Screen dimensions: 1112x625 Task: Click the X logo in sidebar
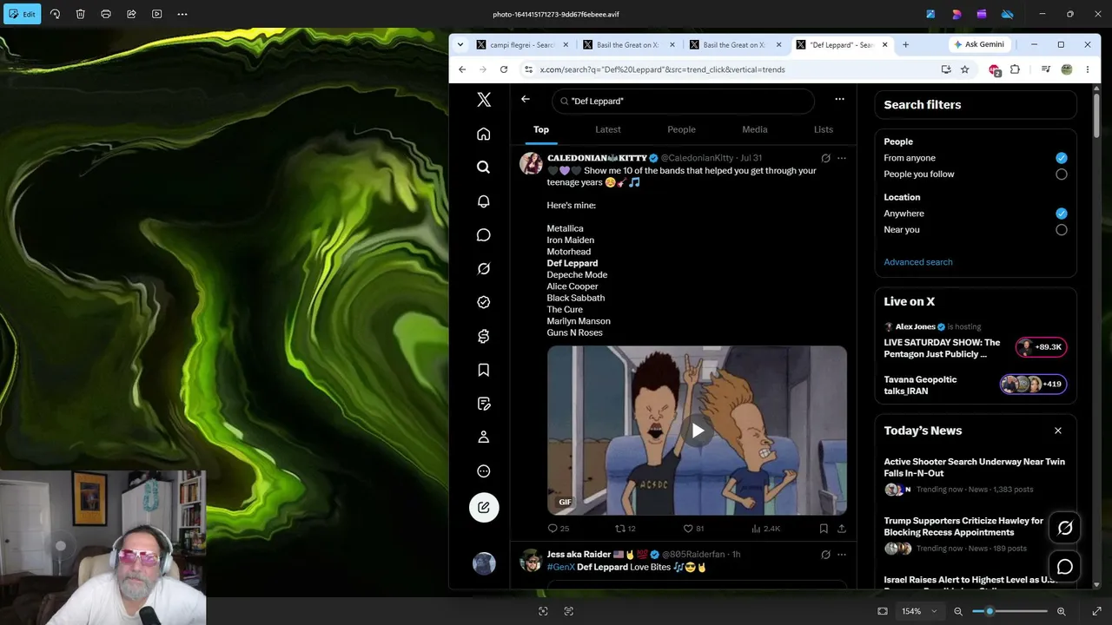[x=484, y=100]
